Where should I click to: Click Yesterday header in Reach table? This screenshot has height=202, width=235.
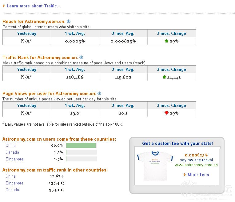click(27, 33)
